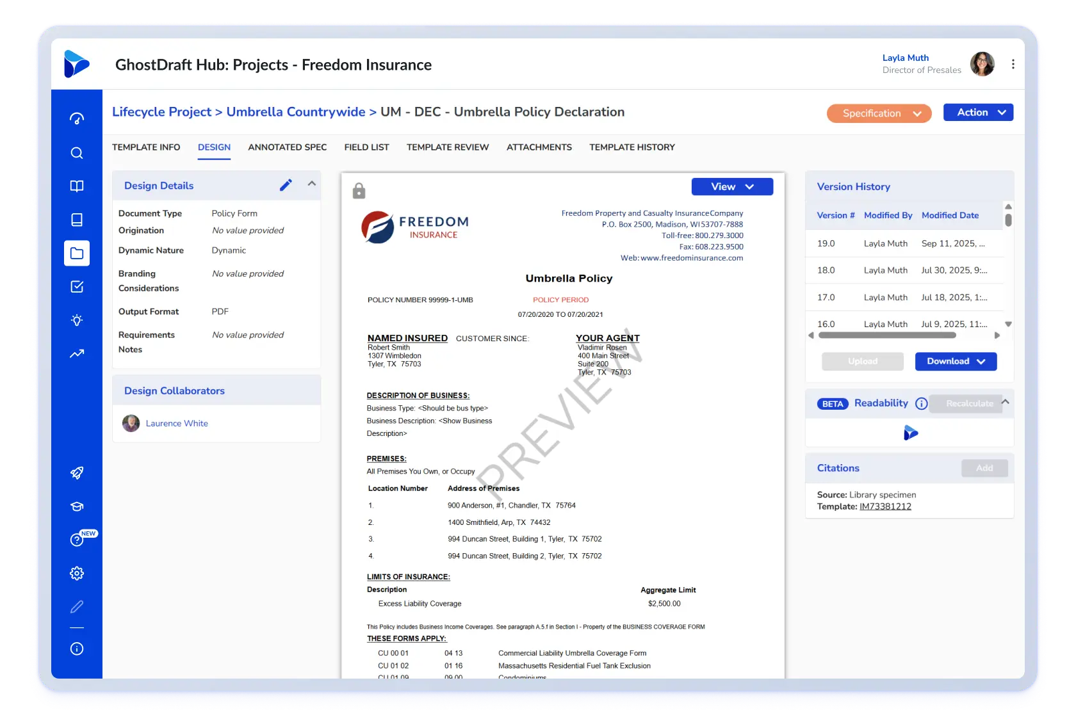Switch to the TEMPLATE INFO tab
1076x717 pixels.
[146, 147]
